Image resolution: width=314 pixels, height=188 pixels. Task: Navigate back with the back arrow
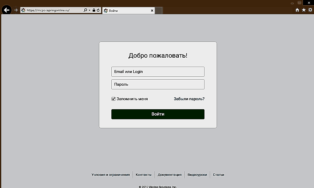[6, 10]
